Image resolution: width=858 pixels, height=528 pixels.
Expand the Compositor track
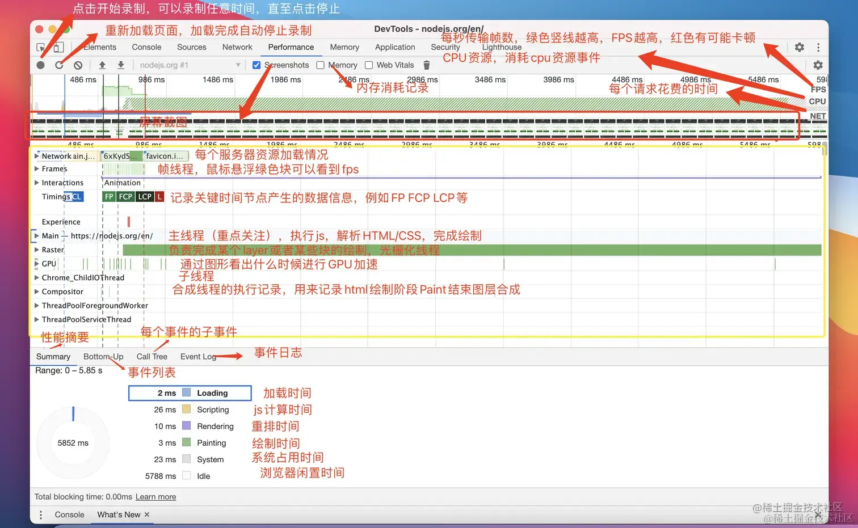36,291
